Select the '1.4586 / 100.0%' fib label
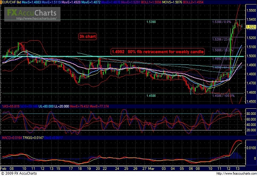Image resolution: width=257 pixels, height=176 pixels. pos(223,96)
